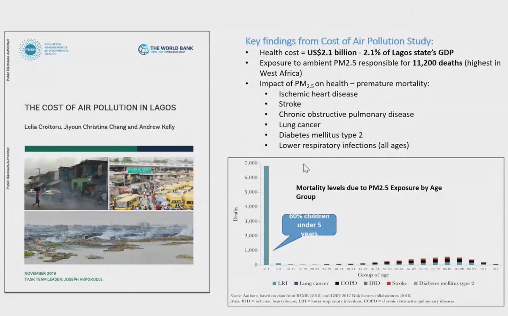Click the LRI legend color swatch
Image resolution: width=508 pixels, height=316 pixels.
pos(275,283)
